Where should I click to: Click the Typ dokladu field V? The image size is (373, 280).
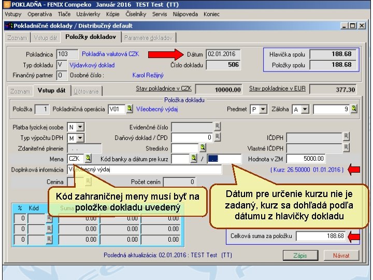[x=62, y=65]
